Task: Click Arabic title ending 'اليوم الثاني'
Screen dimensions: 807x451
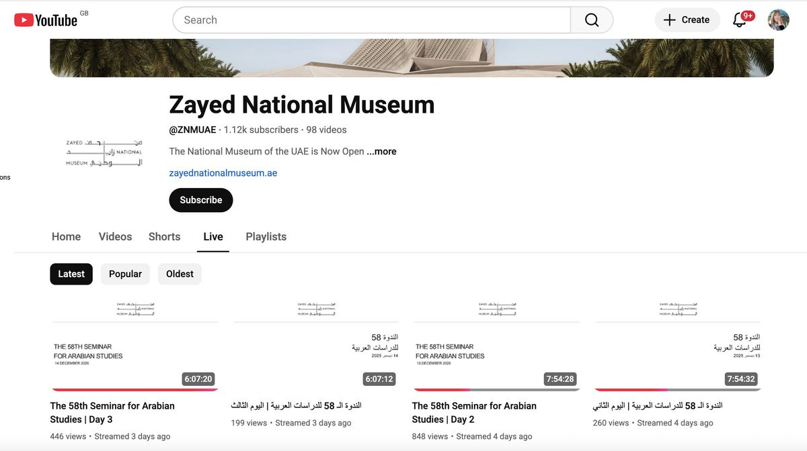Action: (658, 406)
